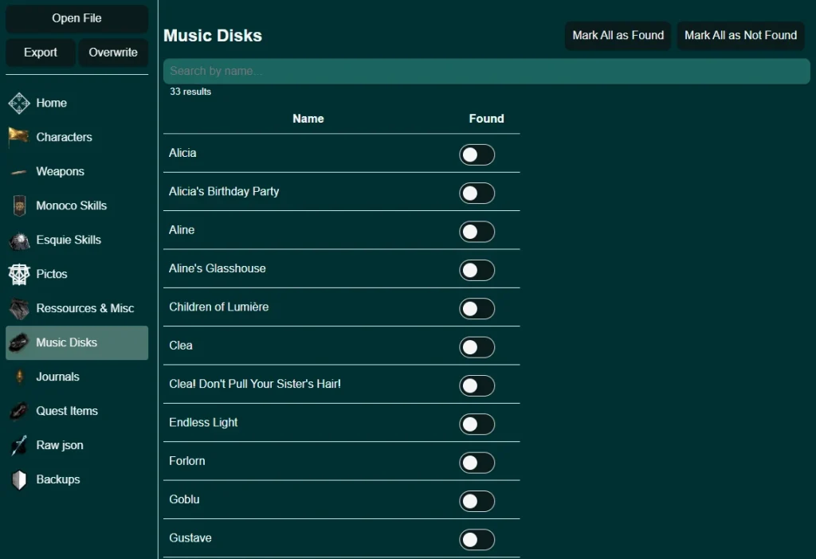This screenshot has height=559, width=816.
Task: Toggle found state for Children of Lumière
Action: click(477, 308)
